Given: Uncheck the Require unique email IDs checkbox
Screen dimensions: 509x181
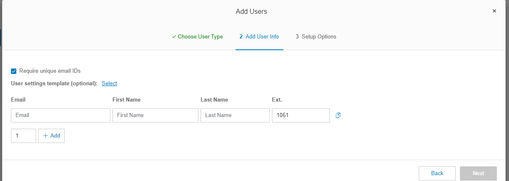Looking at the screenshot, I should [14, 71].
